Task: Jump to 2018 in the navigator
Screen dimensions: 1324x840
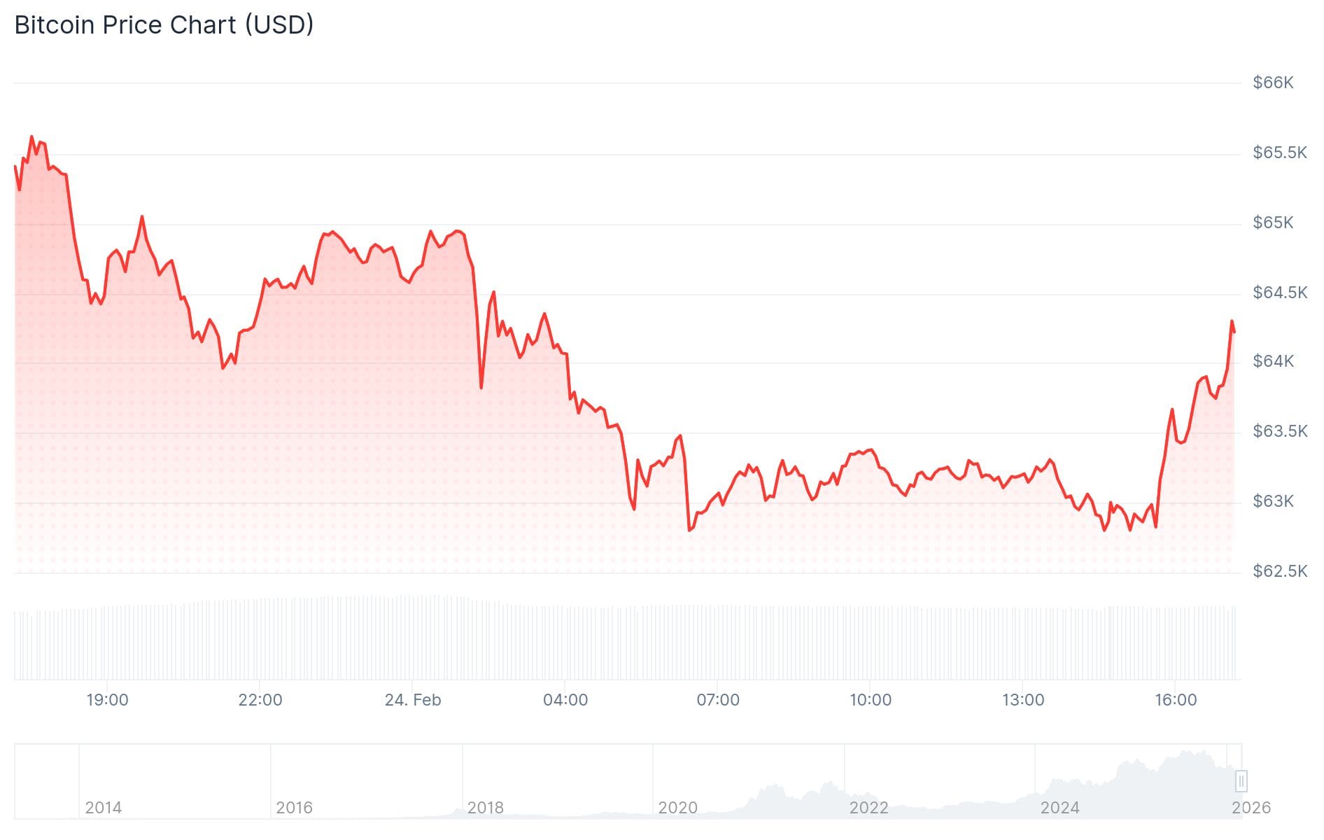Action: coord(486,808)
